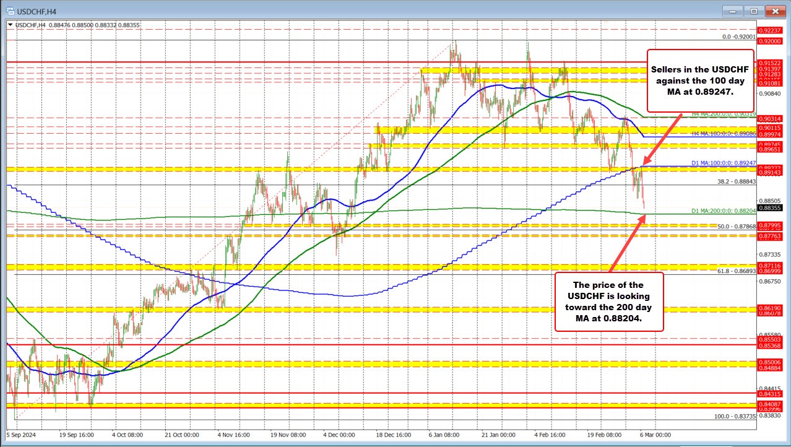Click the 0.92000 red price label
Viewport: 791px width, 447px height.
coord(770,40)
